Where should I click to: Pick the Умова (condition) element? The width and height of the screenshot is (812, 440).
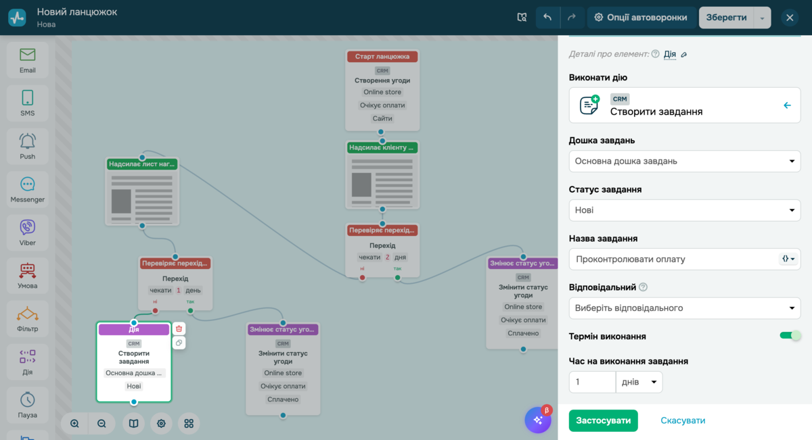[27, 276]
